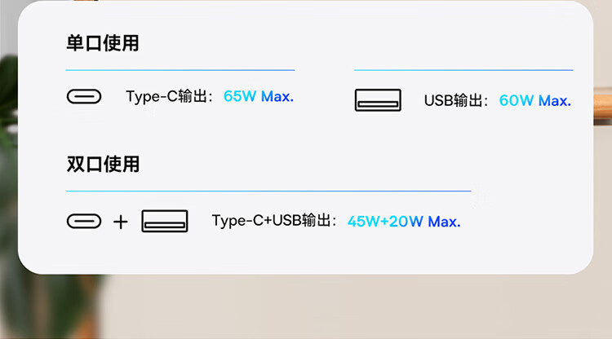Image resolution: width=612 pixels, height=339 pixels.
Task: Click the USB输出 label
Action: click(456, 100)
